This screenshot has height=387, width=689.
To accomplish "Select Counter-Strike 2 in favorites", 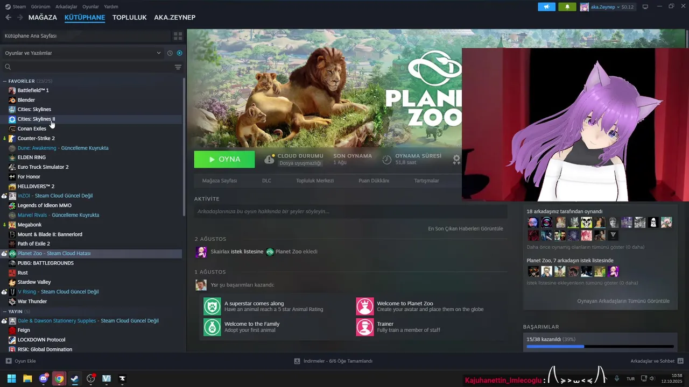I will click(36, 138).
